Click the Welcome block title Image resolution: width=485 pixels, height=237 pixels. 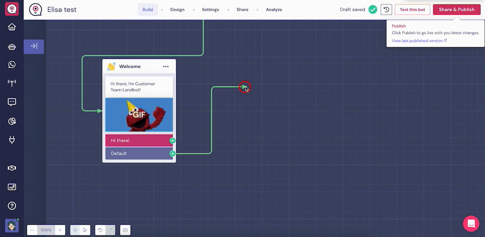(130, 67)
